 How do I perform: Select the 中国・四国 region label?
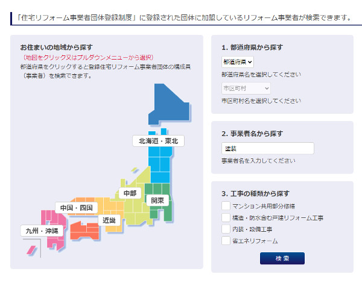(77, 208)
